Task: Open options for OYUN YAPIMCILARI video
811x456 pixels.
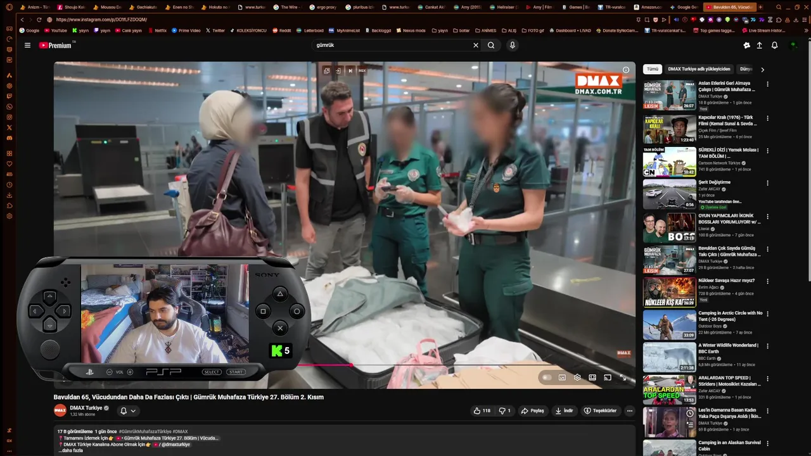Action: pyautogui.click(x=767, y=215)
